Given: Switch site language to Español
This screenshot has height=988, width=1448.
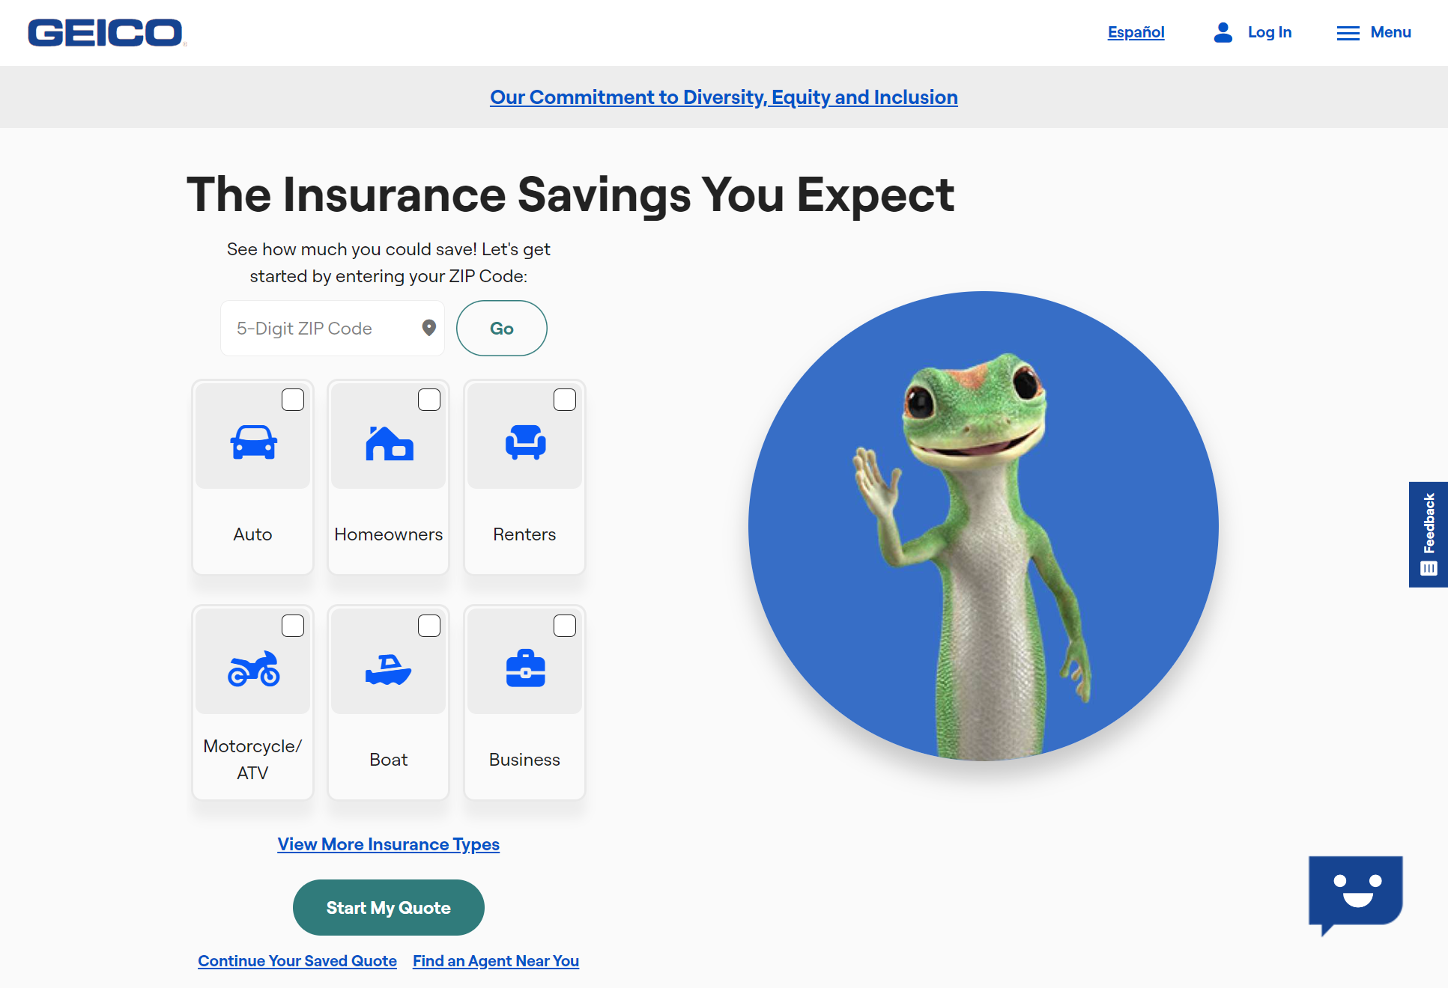Looking at the screenshot, I should [x=1136, y=32].
